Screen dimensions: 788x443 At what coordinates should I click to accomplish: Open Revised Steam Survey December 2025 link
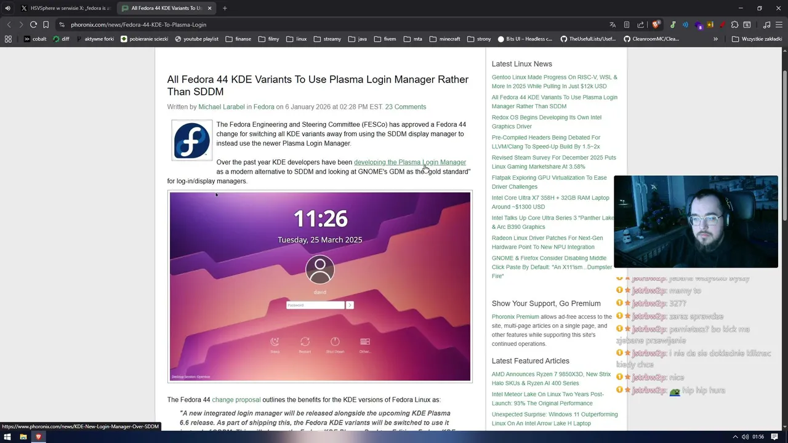click(x=554, y=162)
